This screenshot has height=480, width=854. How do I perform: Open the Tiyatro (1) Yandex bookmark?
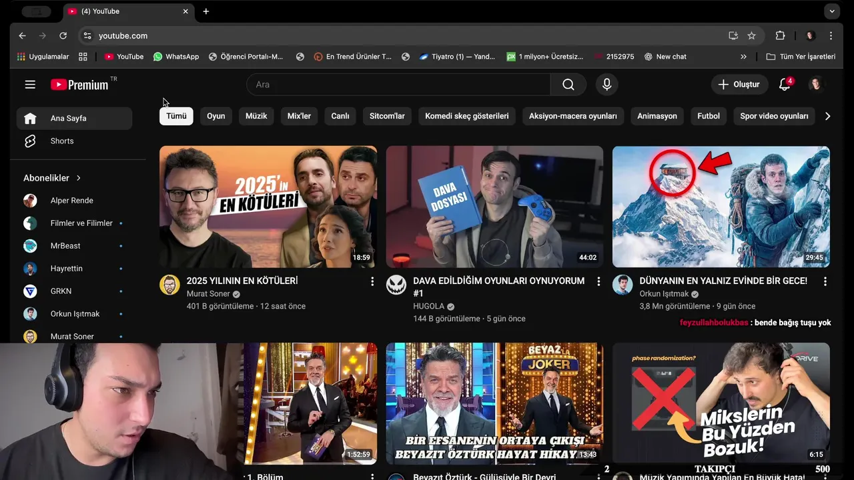[457, 57]
